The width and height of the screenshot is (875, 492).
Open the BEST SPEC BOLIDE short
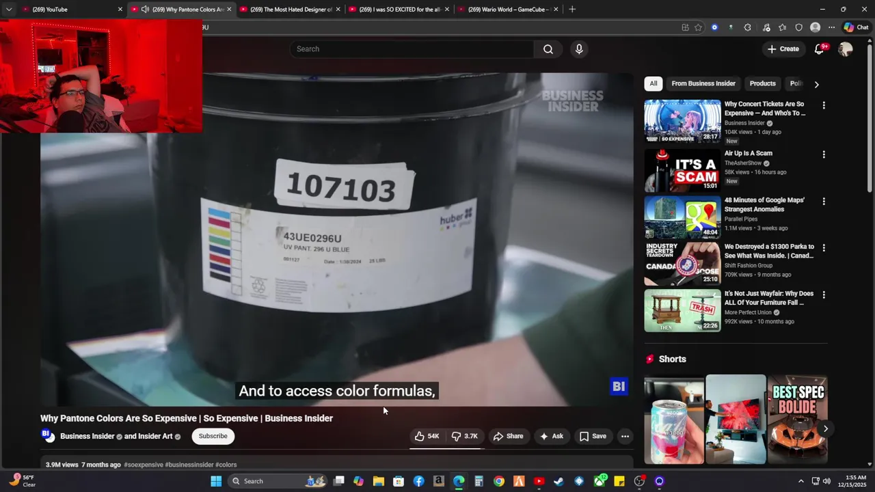797,419
